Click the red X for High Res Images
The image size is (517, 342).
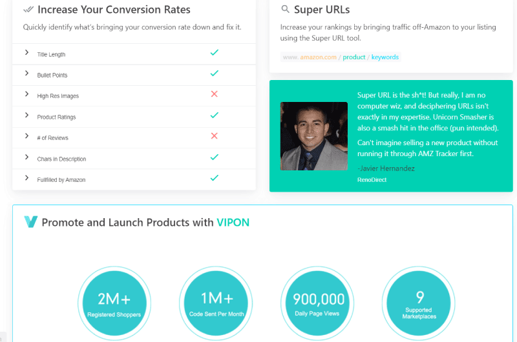[x=215, y=94]
